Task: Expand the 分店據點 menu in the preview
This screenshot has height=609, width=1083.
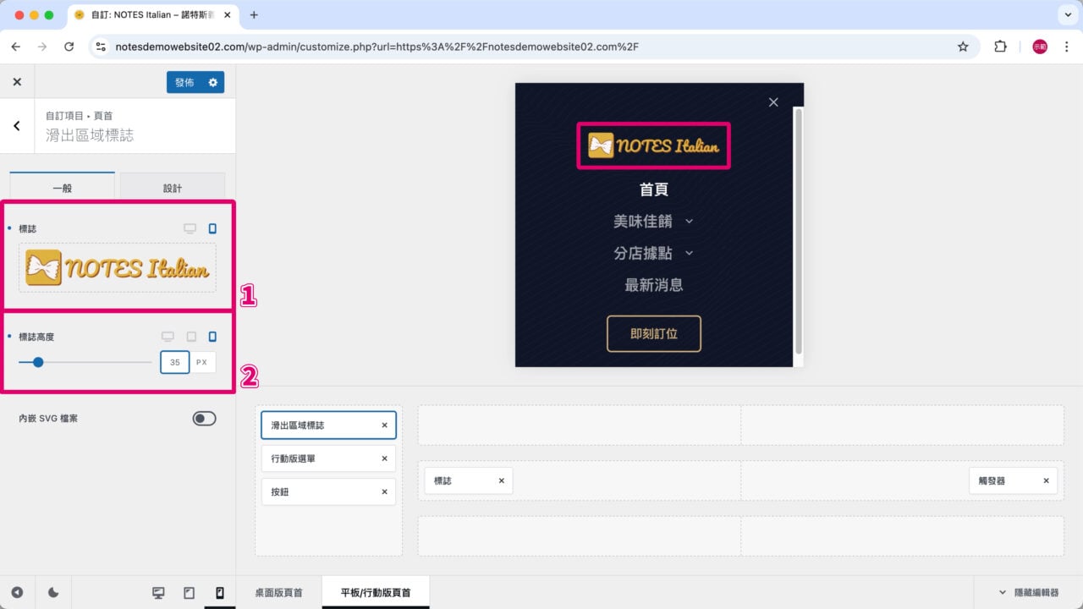Action: [x=653, y=253]
